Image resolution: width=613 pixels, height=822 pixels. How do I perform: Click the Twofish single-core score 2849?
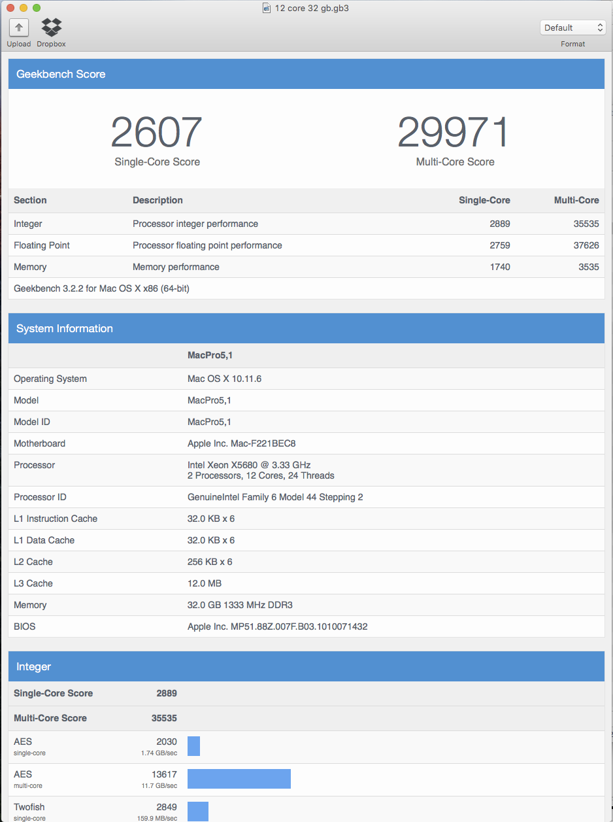[167, 807]
